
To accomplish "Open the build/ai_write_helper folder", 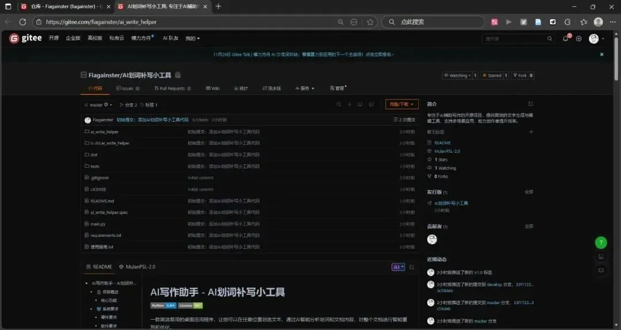I will [x=110, y=143].
